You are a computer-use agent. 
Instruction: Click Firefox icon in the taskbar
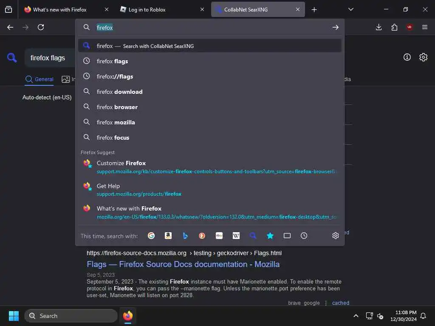(x=127, y=316)
